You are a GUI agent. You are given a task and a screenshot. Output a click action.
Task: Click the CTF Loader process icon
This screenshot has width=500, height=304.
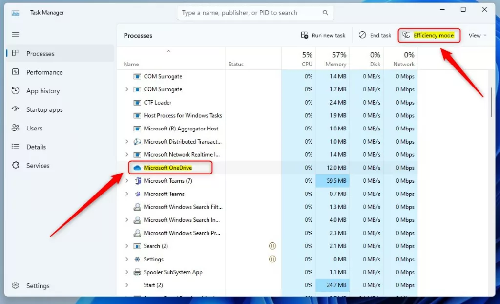pyautogui.click(x=137, y=103)
